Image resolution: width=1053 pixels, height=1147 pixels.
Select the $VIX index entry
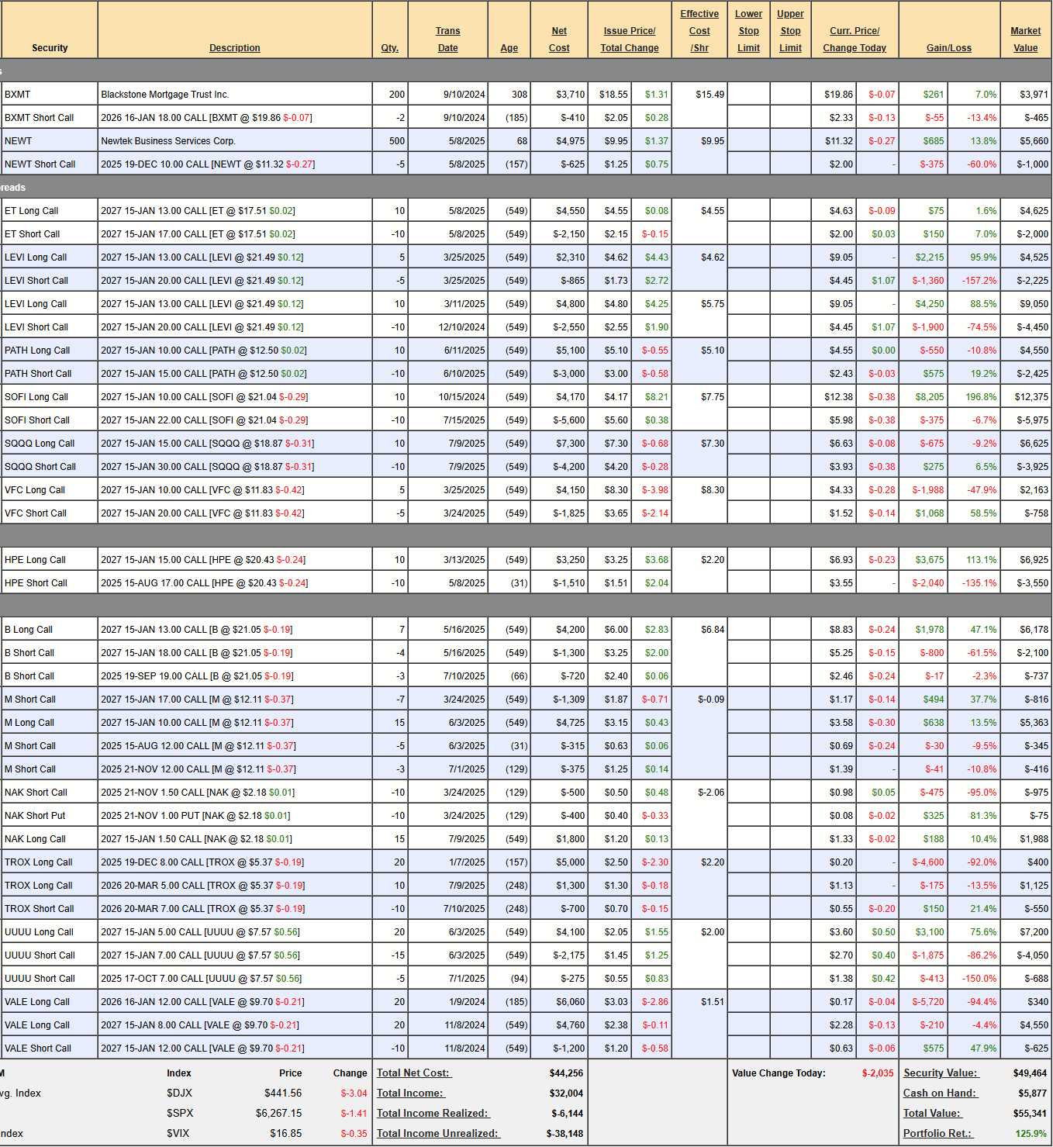tap(178, 1134)
